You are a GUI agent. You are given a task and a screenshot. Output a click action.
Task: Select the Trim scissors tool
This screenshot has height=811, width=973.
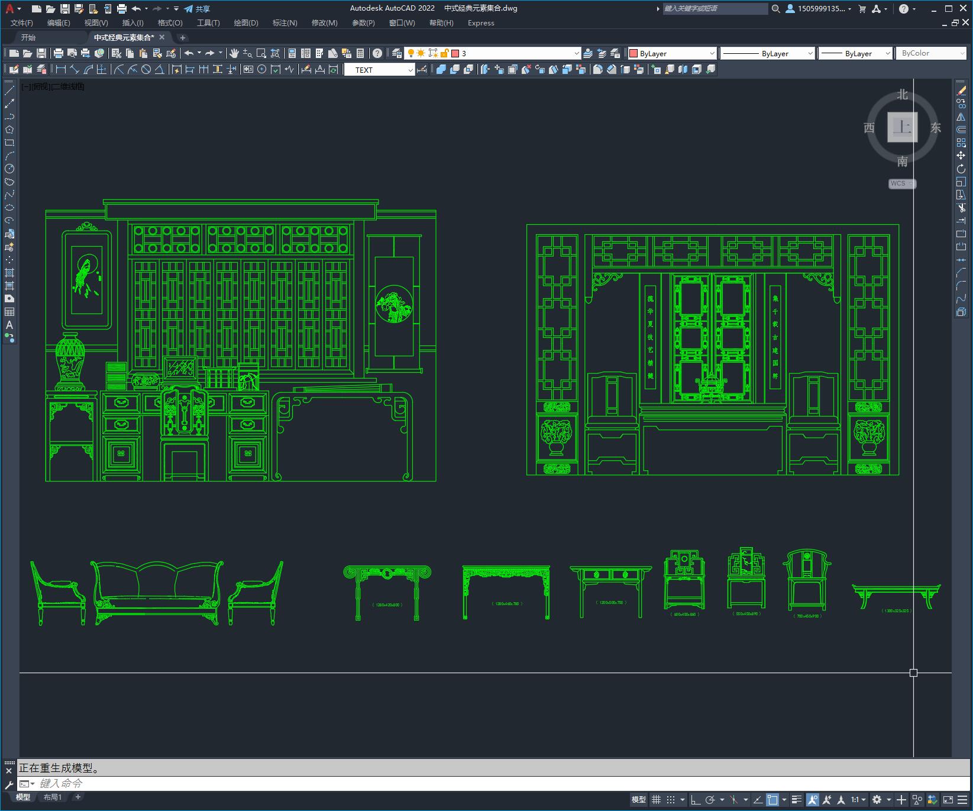pos(961,208)
